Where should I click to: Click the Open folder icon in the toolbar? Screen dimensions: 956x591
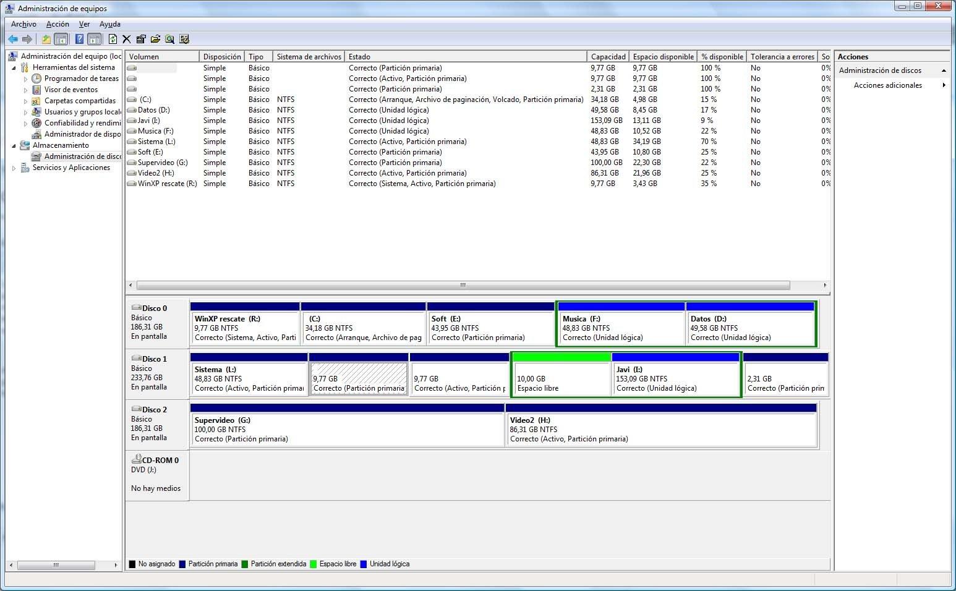(x=155, y=38)
